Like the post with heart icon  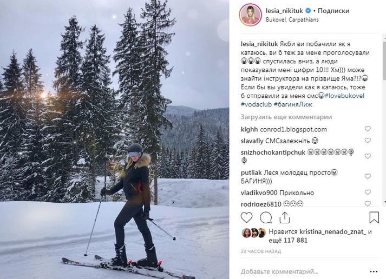[246, 217]
